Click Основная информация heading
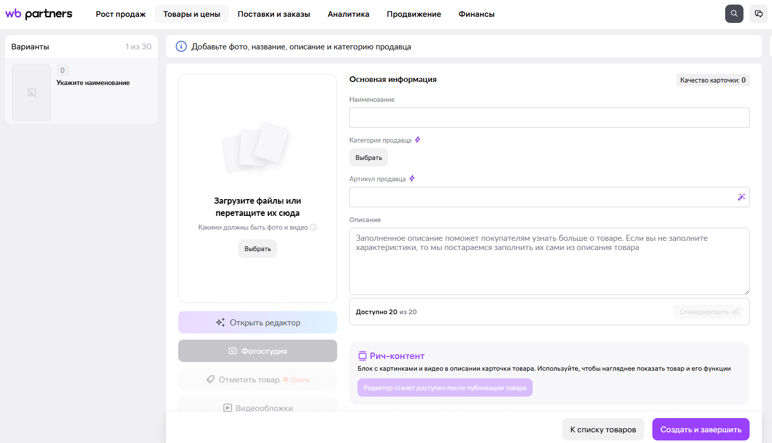The height and width of the screenshot is (443, 772). 393,79
